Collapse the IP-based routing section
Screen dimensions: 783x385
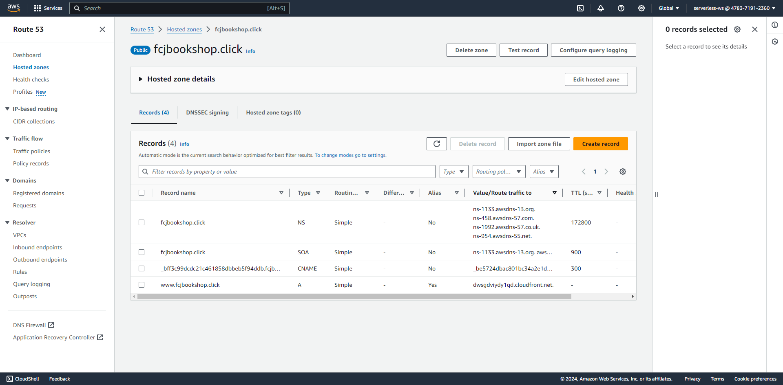(7, 109)
